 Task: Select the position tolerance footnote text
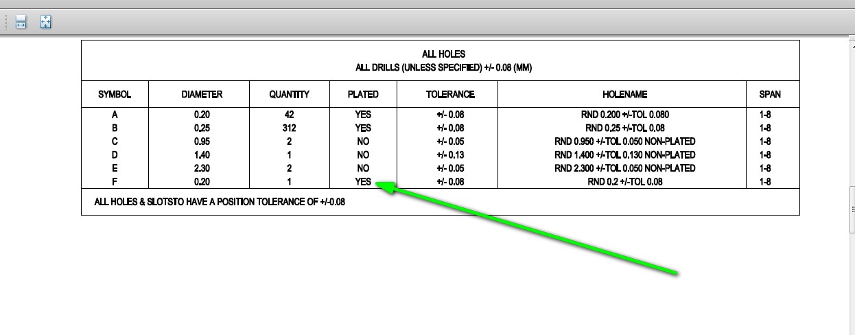coord(220,203)
